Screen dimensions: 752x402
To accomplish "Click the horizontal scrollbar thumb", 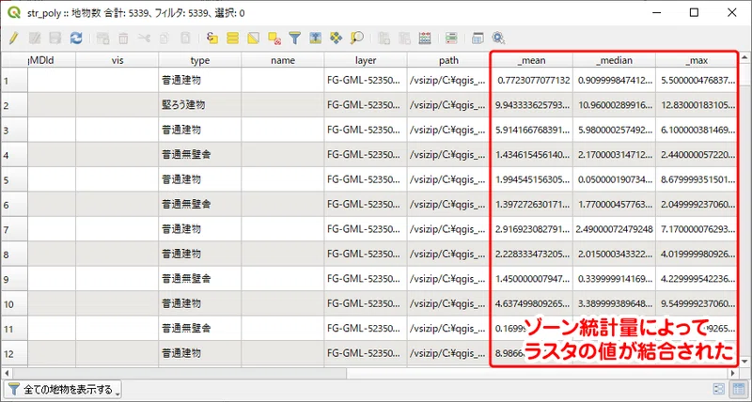I will [x=180, y=373].
